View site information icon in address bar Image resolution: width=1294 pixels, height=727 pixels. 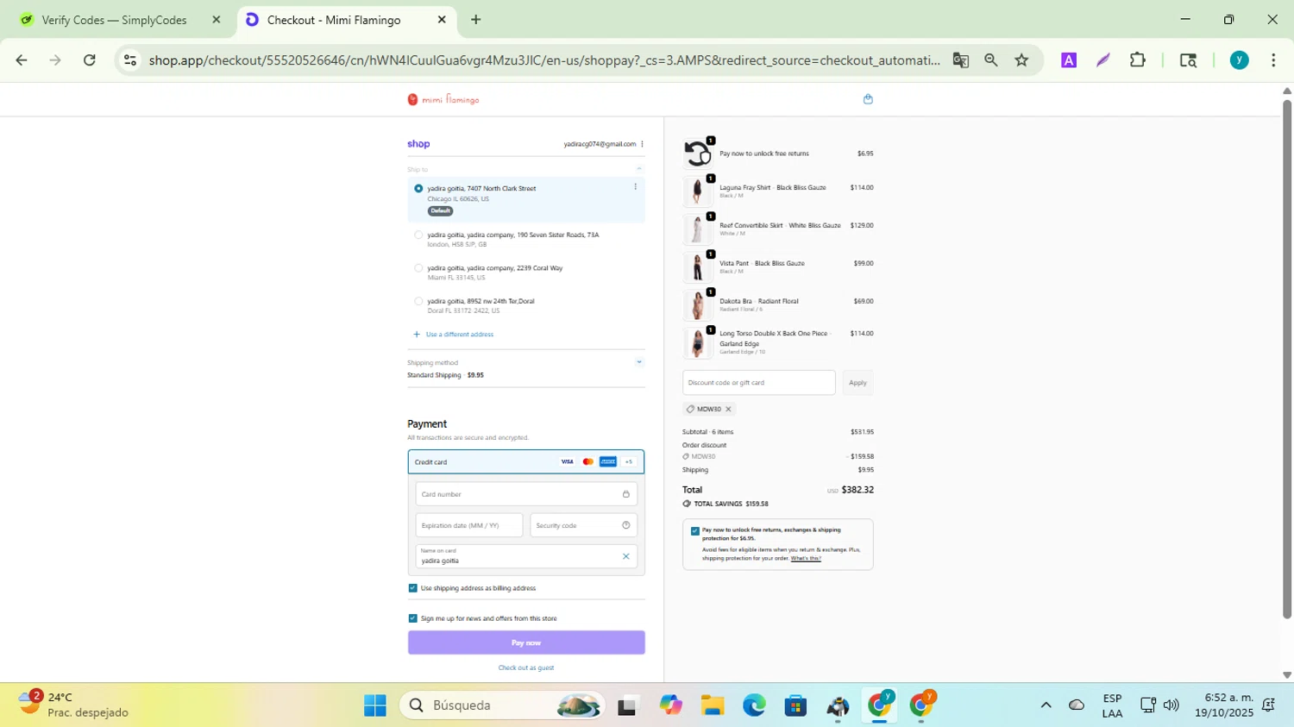(130, 60)
